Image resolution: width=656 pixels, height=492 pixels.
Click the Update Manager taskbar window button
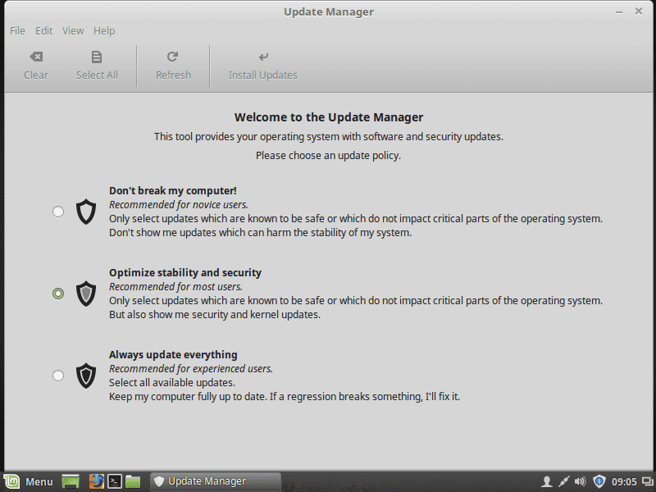tap(215, 481)
